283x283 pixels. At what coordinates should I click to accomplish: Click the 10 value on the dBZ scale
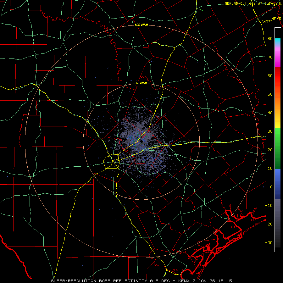[x=270, y=169]
